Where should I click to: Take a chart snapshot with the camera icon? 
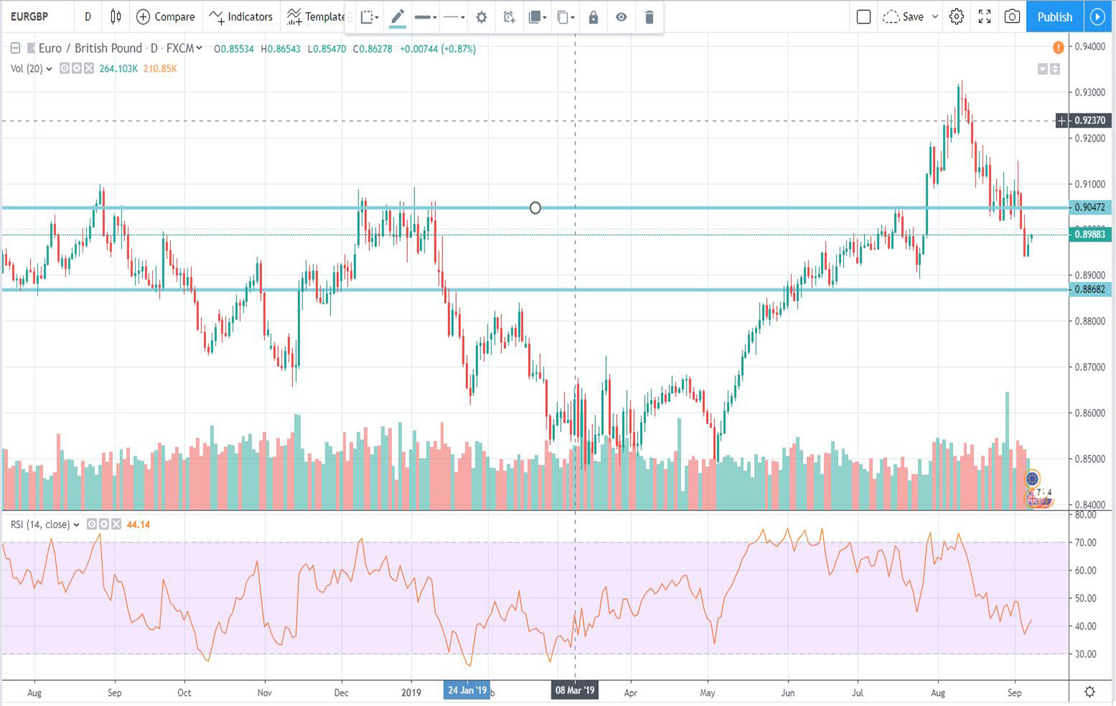(1012, 16)
